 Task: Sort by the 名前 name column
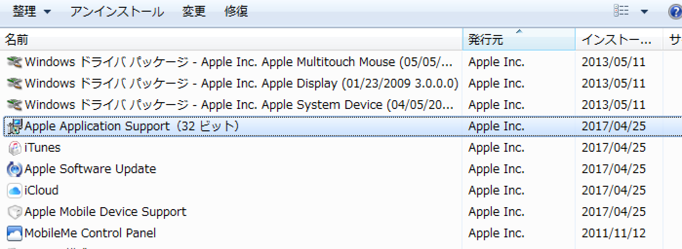[x=17, y=40]
